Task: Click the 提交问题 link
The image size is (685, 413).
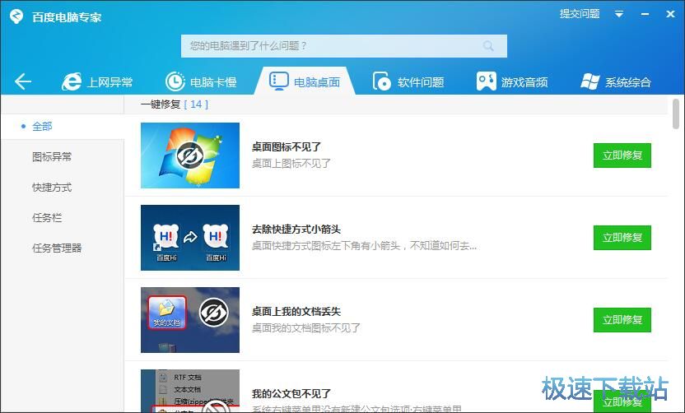Action: [x=580, y=14]
